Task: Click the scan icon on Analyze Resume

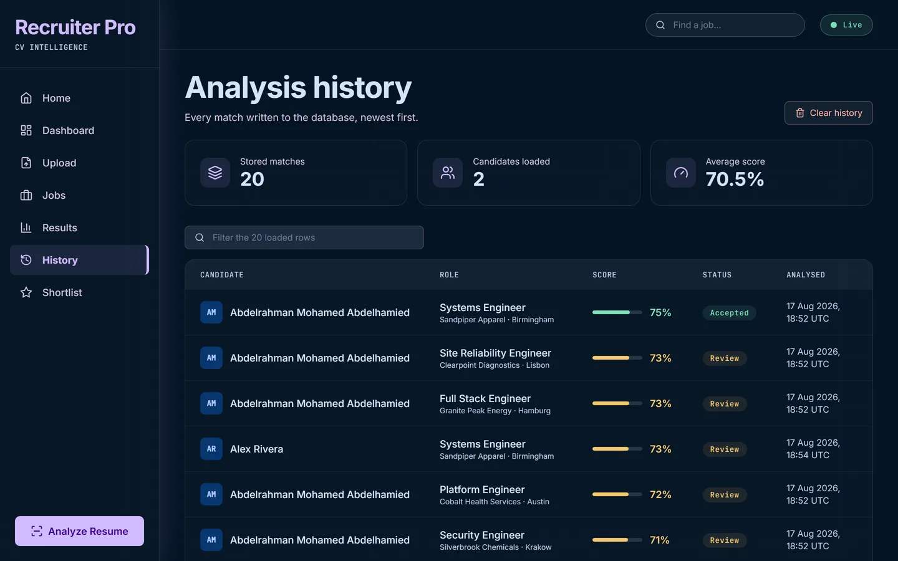Action: pos(37,531)
